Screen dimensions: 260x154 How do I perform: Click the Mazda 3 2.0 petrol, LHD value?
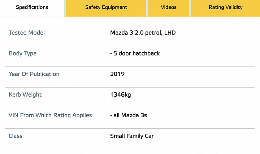click(x=143, y=32)
